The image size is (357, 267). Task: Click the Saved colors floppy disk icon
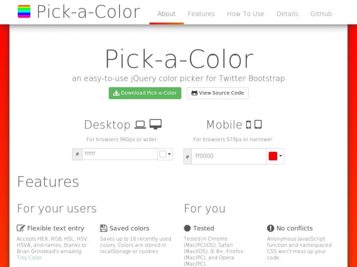[104, 228]
